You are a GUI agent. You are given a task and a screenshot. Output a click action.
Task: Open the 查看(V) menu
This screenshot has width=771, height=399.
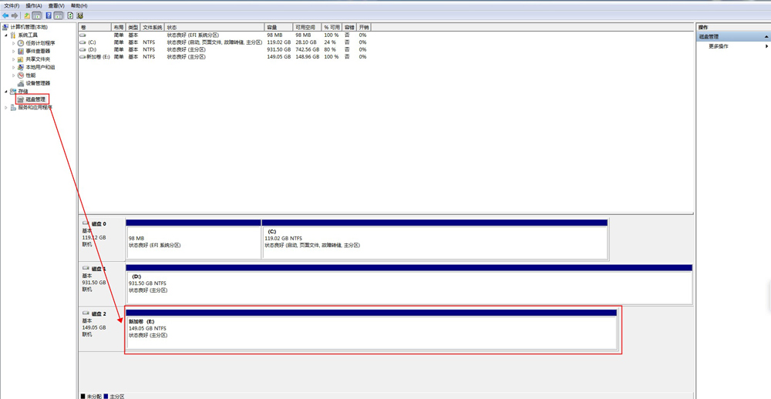(x=56, y=5)
